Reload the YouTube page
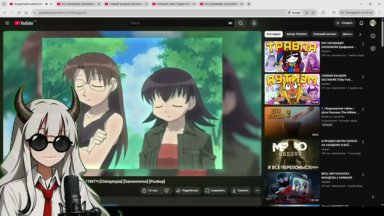This screenshot has height=216, width=384. tap(19, 13)
